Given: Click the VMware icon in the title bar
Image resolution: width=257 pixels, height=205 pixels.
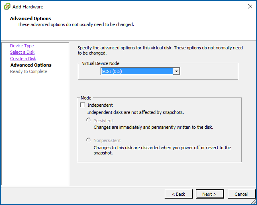Looking at the screenshot, I should pyautogui.click(x=7, y=7).
